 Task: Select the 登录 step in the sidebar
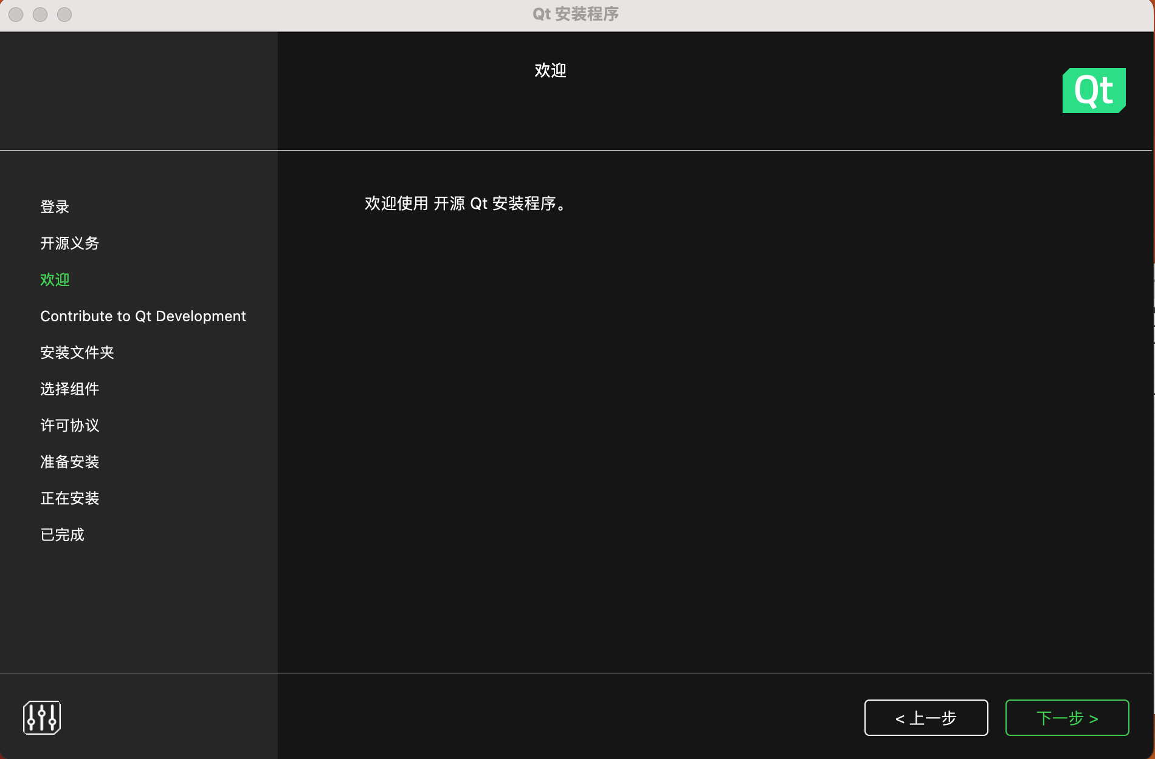tap(55, 207)
